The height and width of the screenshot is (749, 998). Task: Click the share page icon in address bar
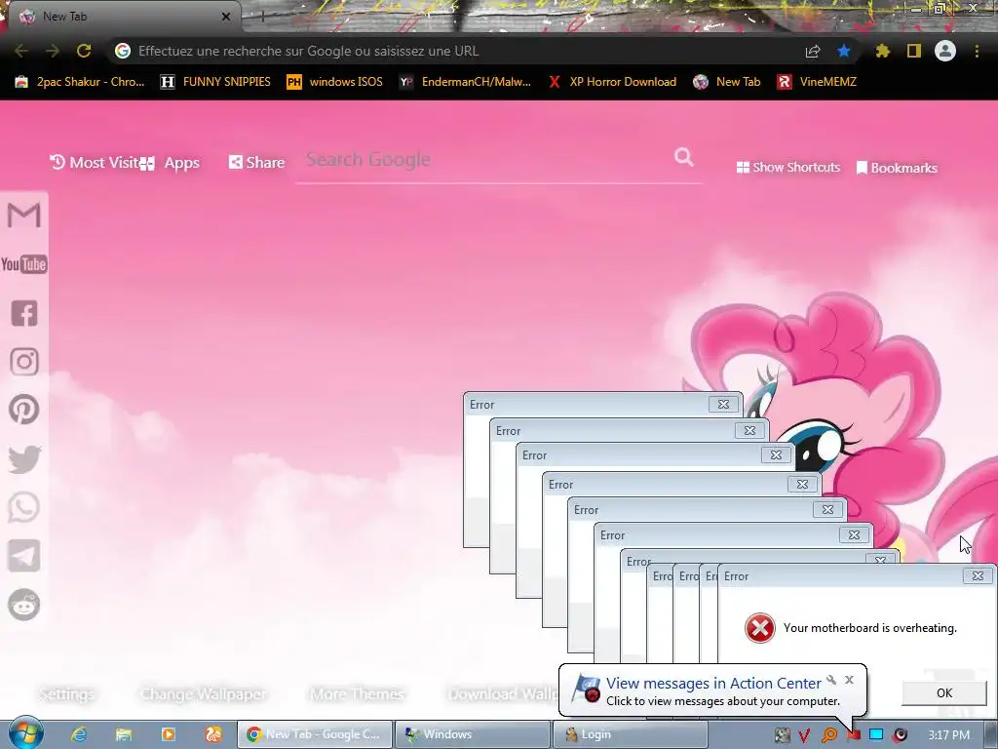click(x=813, y=51)
